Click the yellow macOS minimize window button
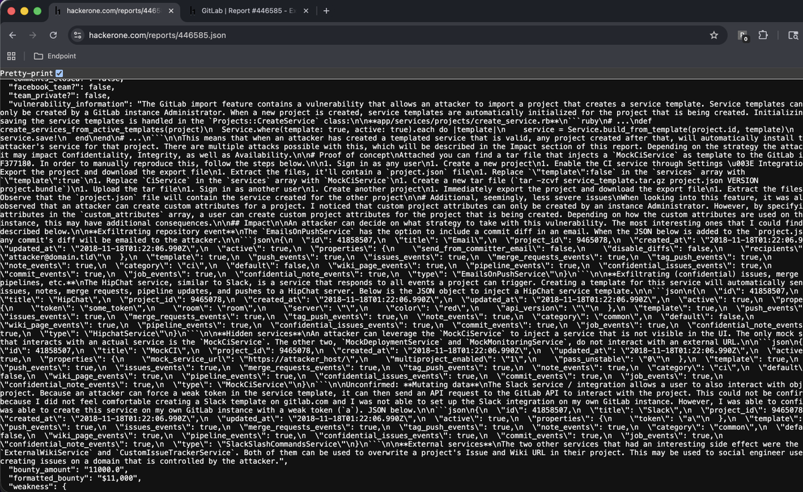 pos(25,11)
